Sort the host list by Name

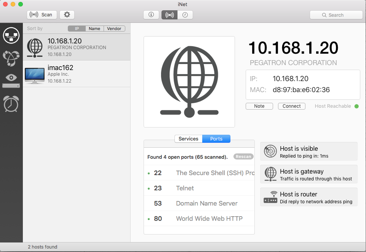[94, 29]
